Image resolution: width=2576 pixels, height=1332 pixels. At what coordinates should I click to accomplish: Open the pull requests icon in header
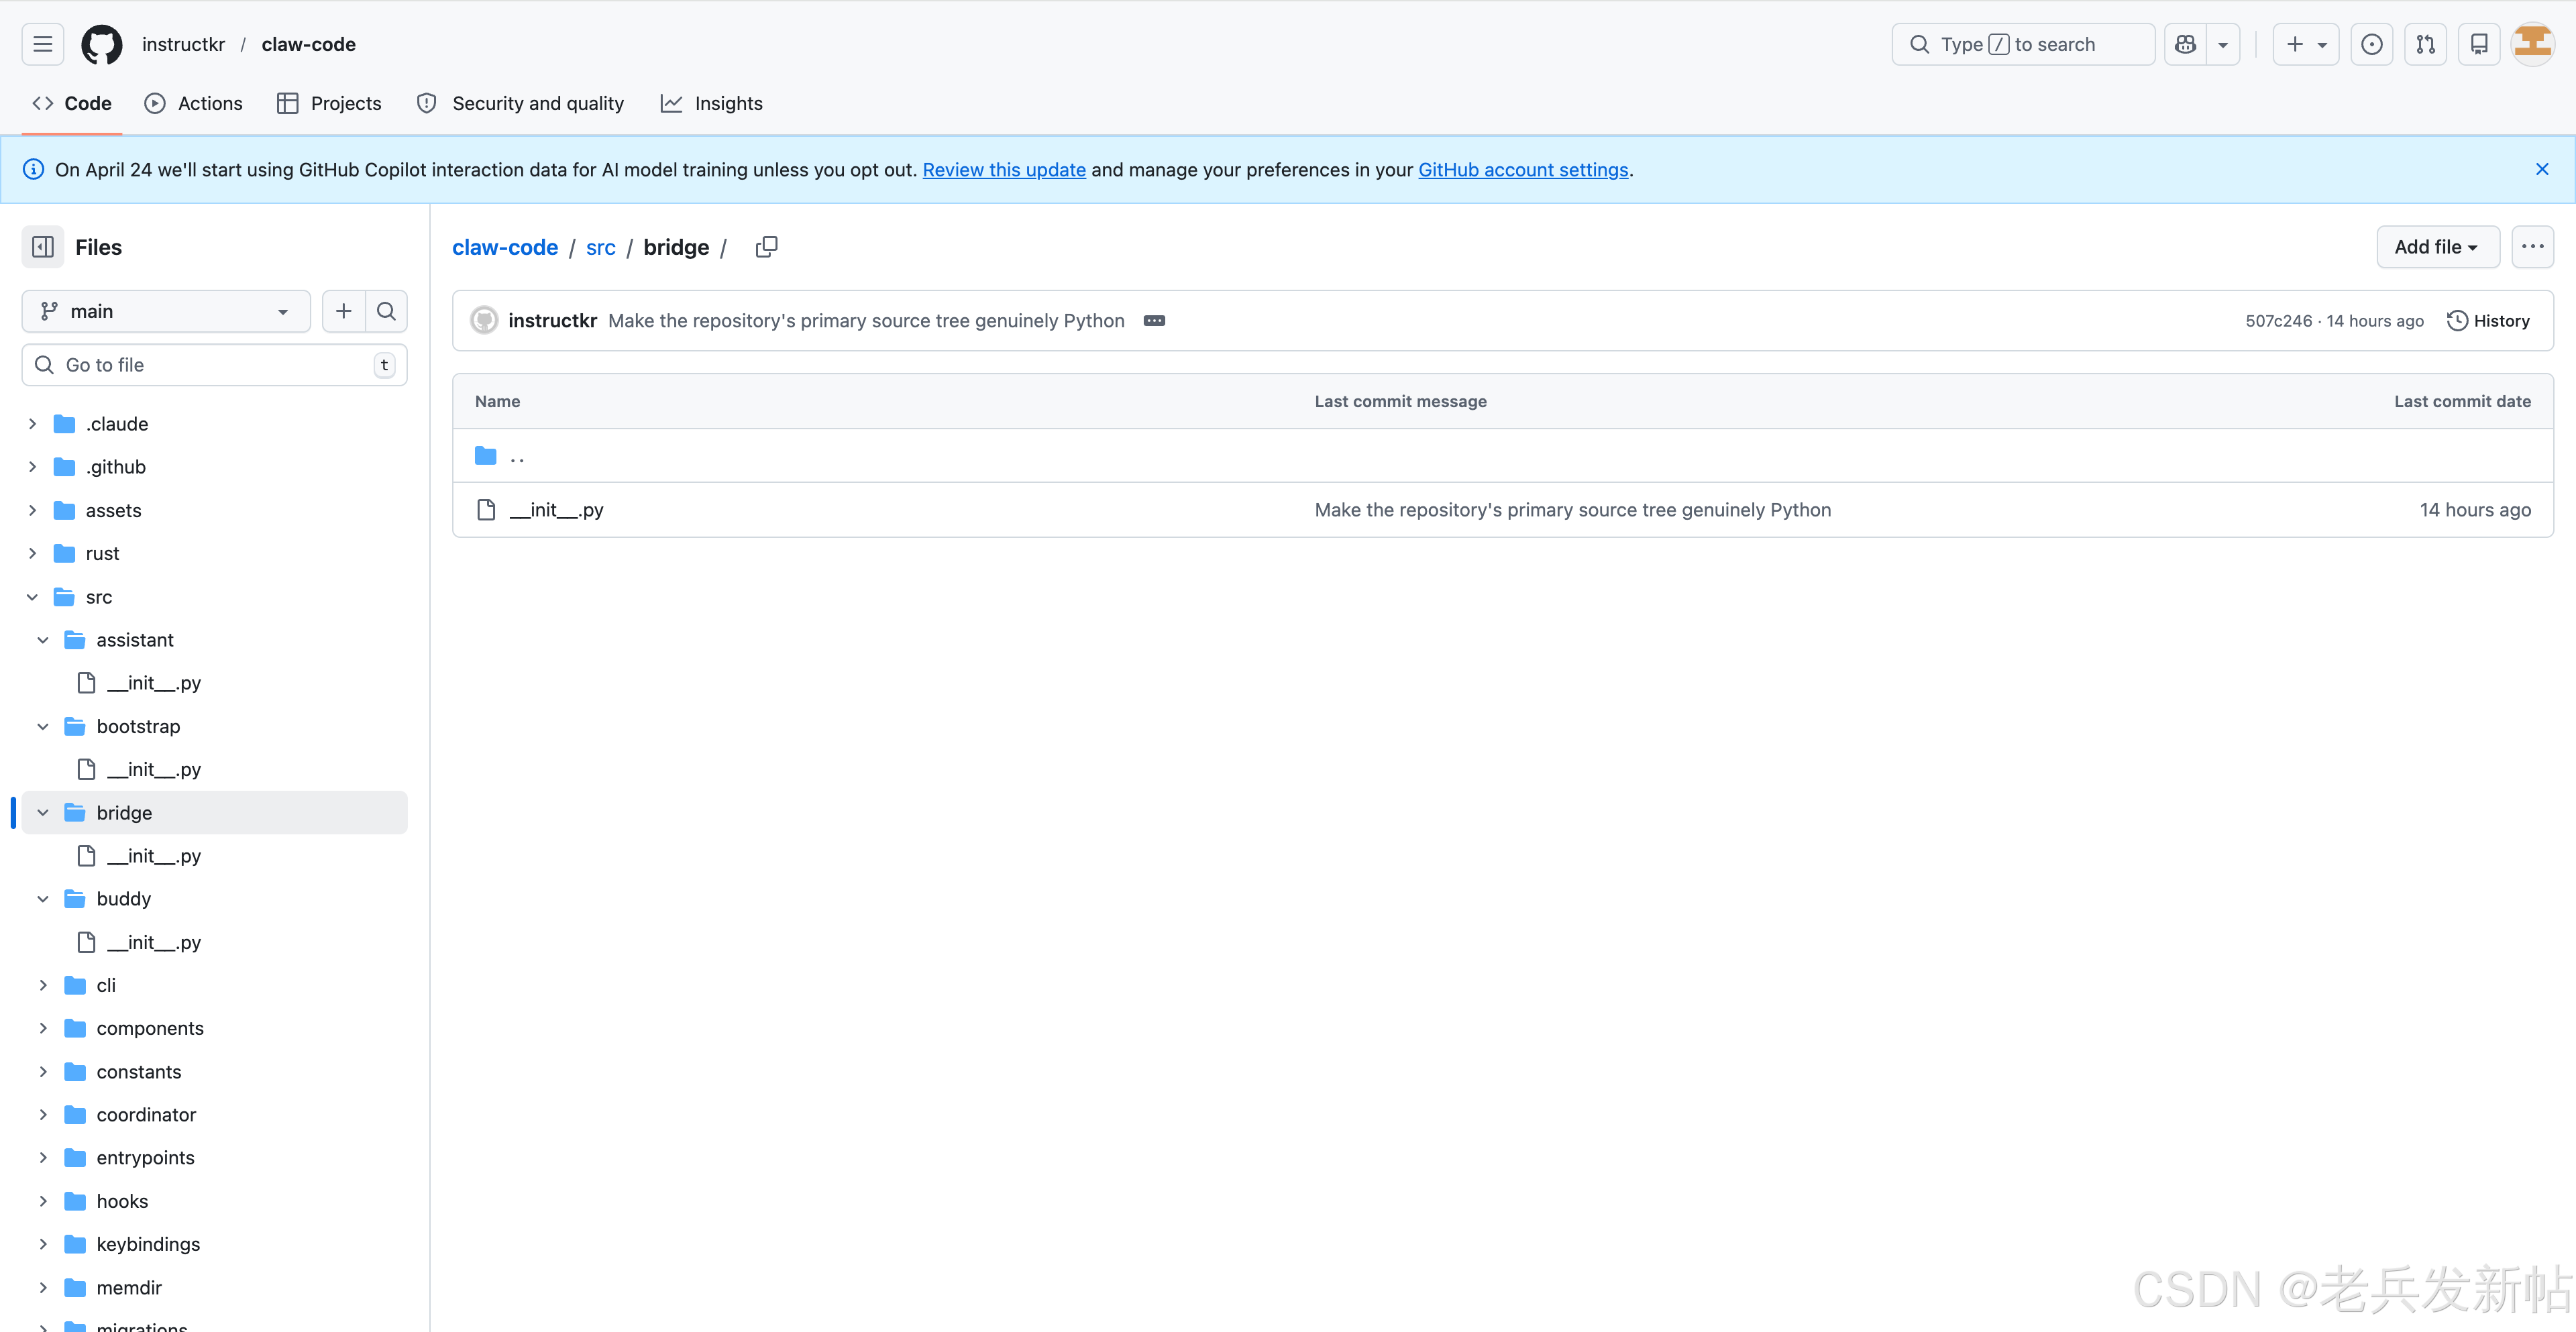2425,45
